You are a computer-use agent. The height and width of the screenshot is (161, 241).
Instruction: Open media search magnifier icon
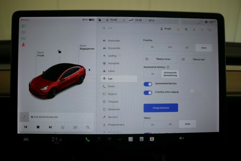[x=88, y=127]
